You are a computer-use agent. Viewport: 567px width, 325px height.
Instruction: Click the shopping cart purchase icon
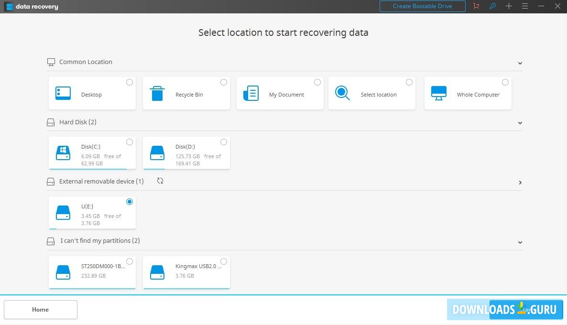pyautogui.click(x=476, y=6)
